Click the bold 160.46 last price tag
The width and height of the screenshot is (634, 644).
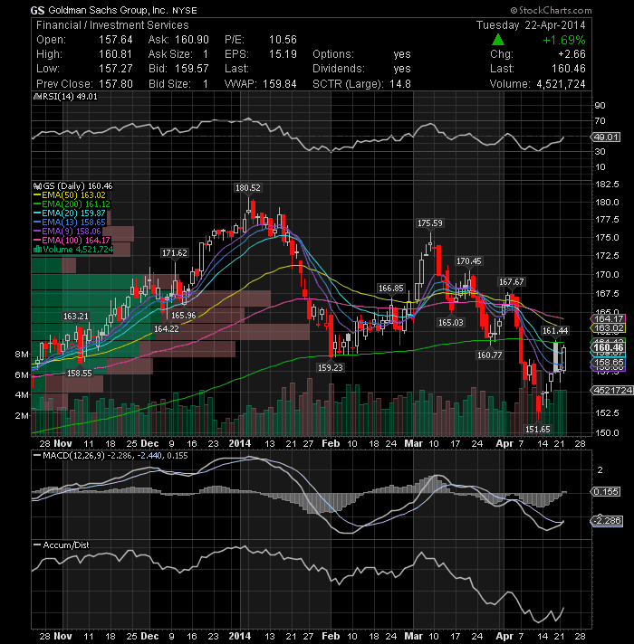tap(609, 348)
